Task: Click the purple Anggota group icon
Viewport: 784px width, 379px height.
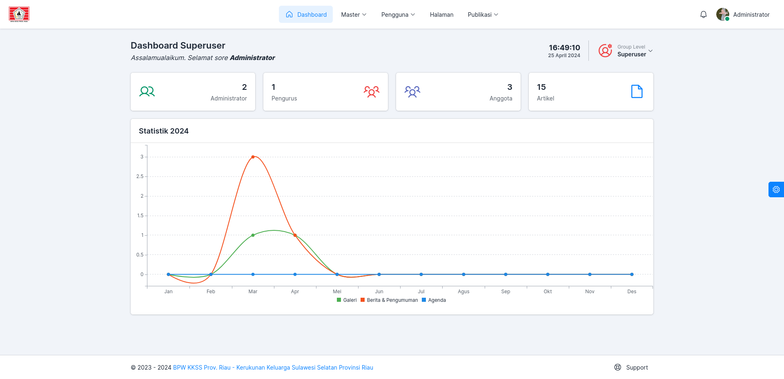Action: coord(412,91)
